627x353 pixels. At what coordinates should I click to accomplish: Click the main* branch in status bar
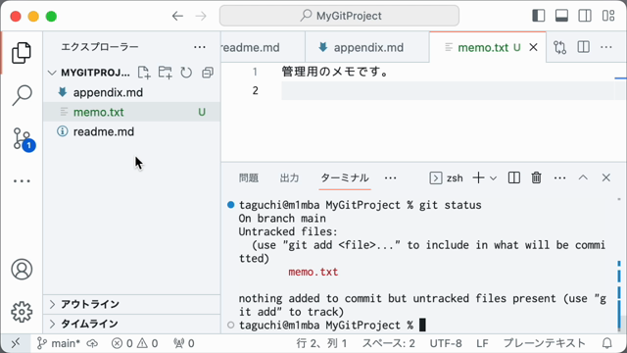[x=59, y=343]
